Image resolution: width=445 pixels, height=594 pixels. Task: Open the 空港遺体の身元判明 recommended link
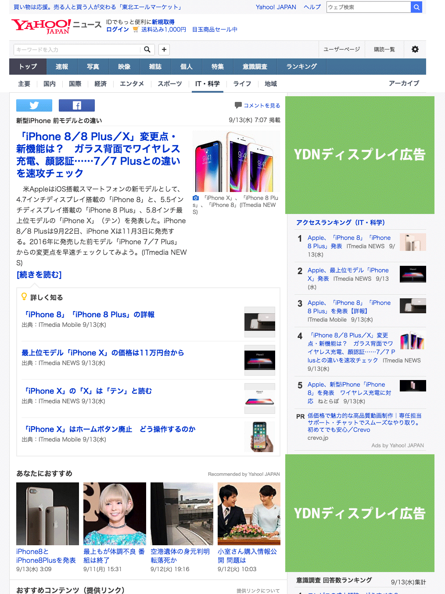coord(180,556)
